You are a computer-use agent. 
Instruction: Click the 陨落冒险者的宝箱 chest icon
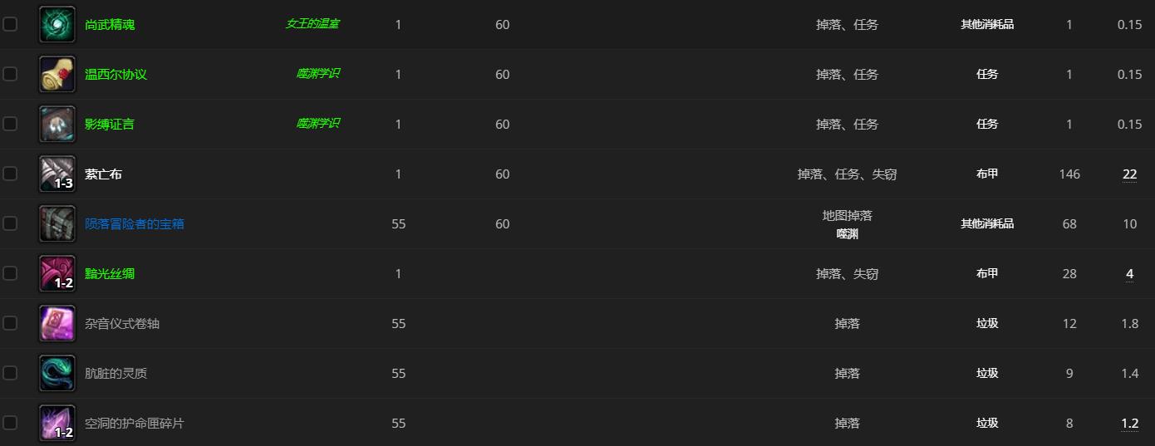tap(57, 223)
